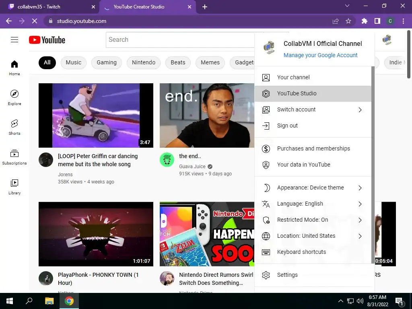Open Nintendo Direct Rumors thumbnail
The width and height of the screenshot is (412, 309).
click(x=207, y=234)
